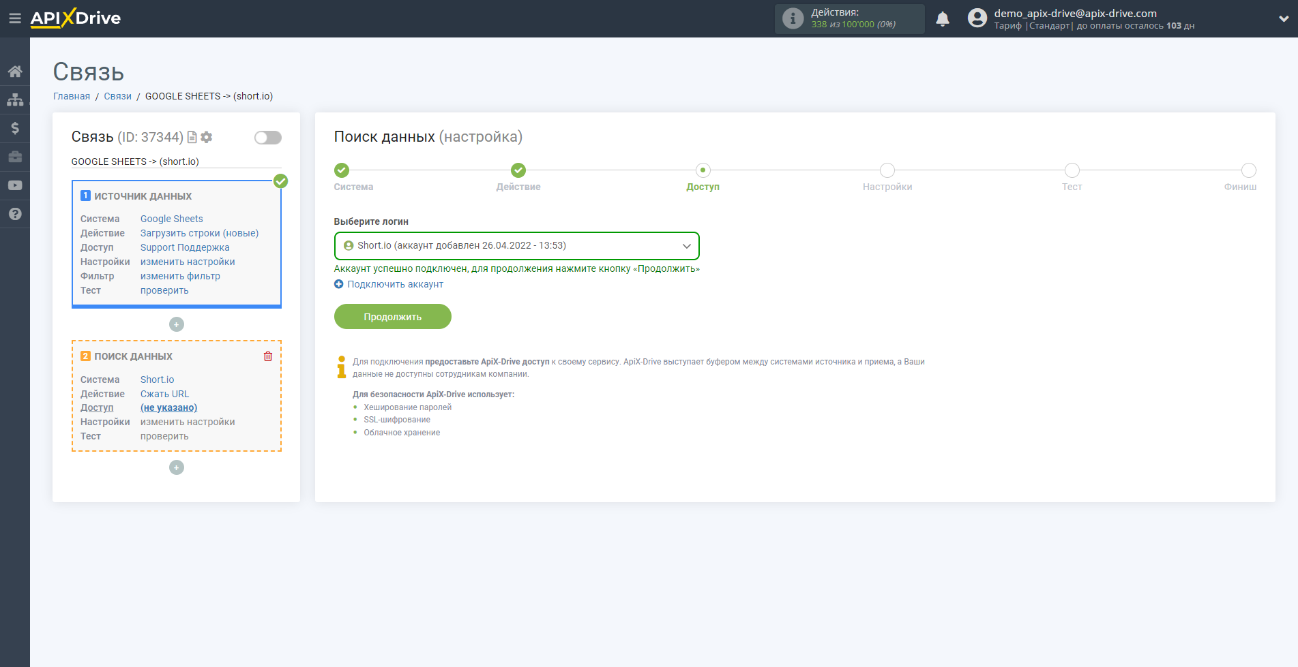Open the YouTube video icon in sidebar

click(15, 185)
